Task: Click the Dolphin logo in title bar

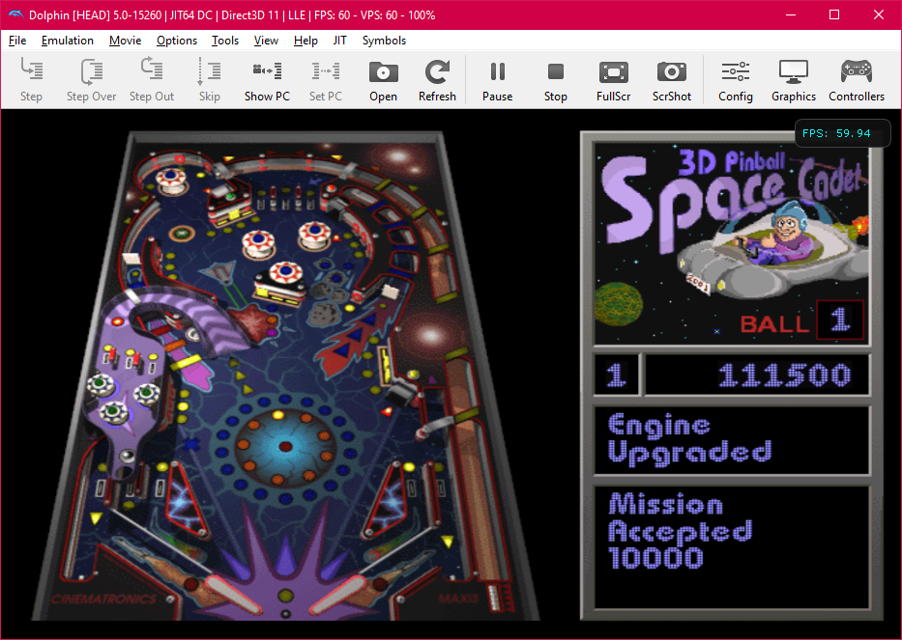Action: coord(16,14)
